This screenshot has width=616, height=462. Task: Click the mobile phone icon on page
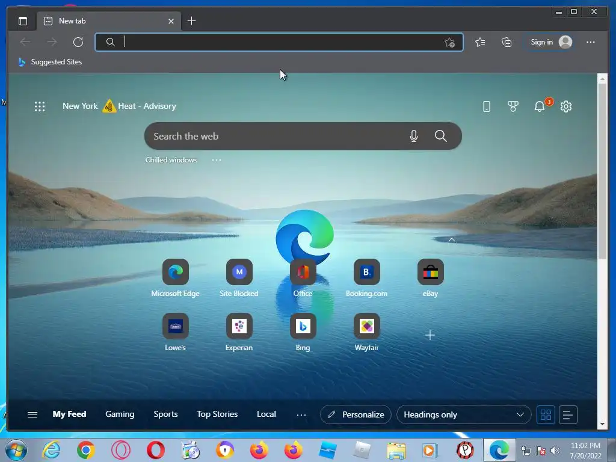(x=486, y=106)
